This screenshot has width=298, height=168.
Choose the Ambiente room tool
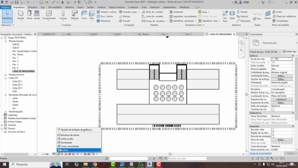(176, 12)
